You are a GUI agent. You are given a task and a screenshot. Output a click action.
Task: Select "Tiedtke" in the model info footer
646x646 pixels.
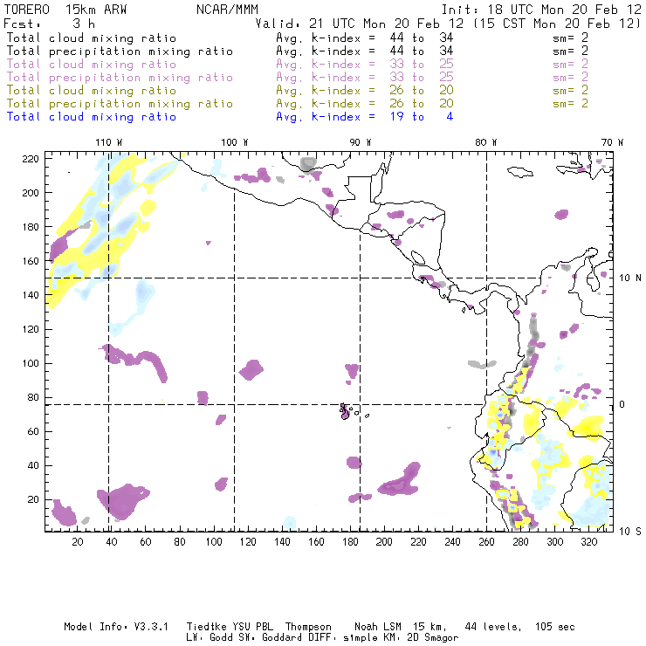(206, 627)
